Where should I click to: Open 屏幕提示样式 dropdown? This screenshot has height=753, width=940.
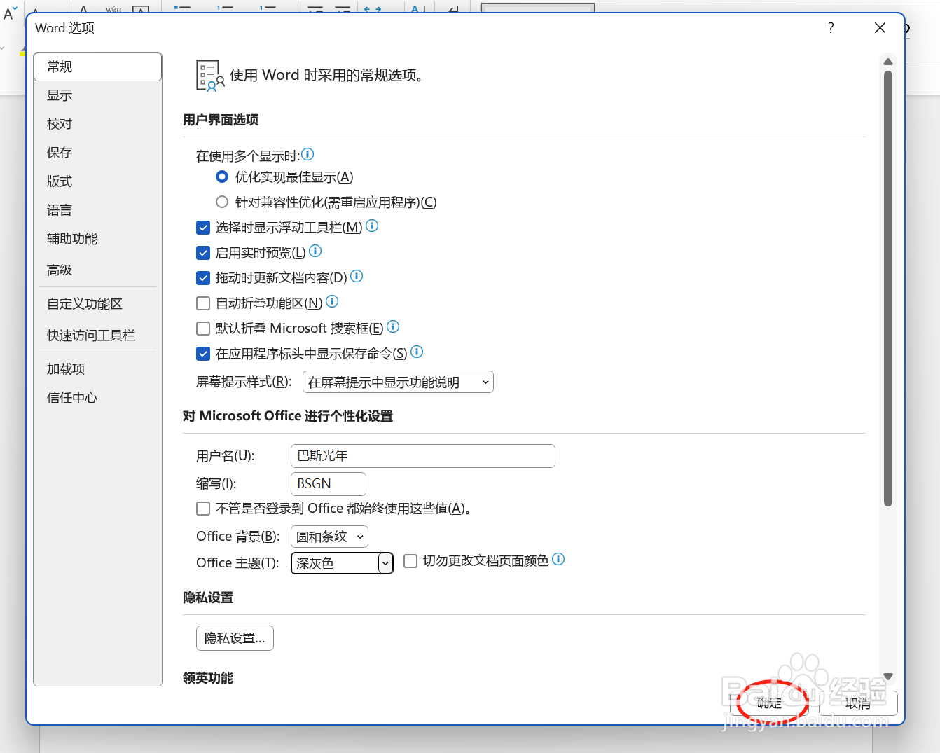[x=398, y=382]
